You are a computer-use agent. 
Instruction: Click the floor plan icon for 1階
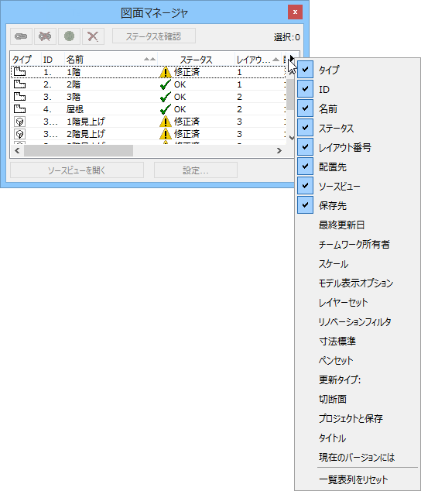(19, 72)
